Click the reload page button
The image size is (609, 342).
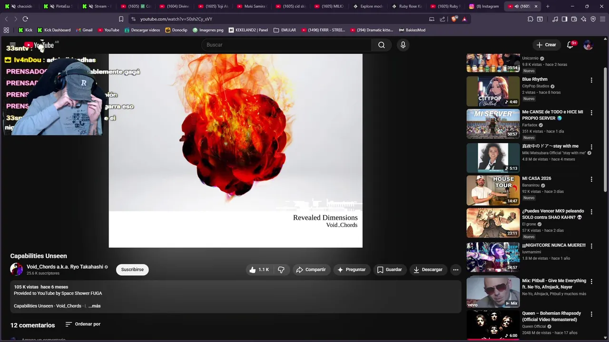coord(25,19)
